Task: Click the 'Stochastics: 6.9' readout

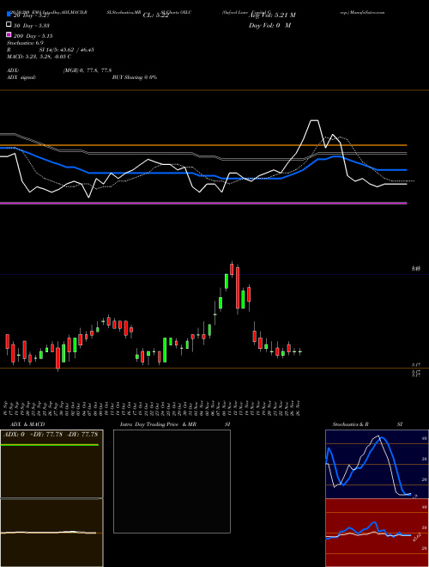Action: [x=25, y=43]
